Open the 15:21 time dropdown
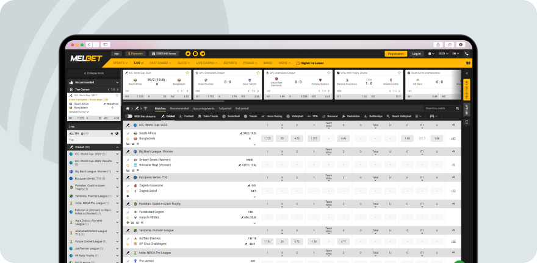Screen dimensions: 537x263 [444, 54]
